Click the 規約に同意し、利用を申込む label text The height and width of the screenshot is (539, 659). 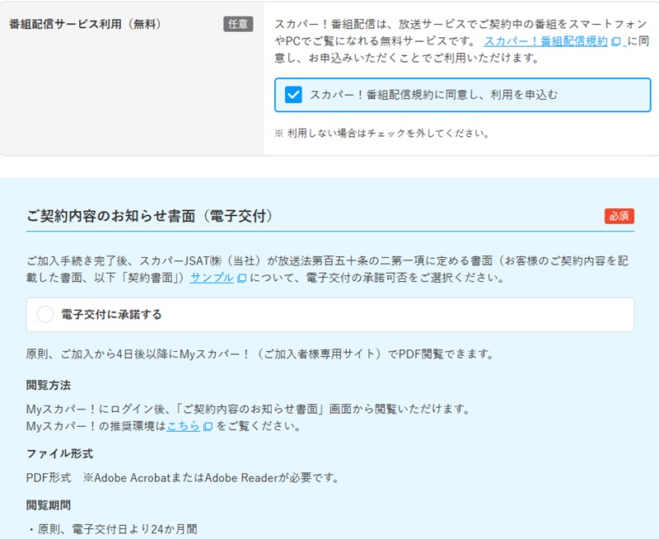click(433, 95)
